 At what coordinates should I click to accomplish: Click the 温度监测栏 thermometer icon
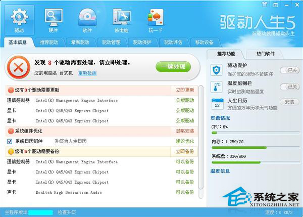pos(217,86)
